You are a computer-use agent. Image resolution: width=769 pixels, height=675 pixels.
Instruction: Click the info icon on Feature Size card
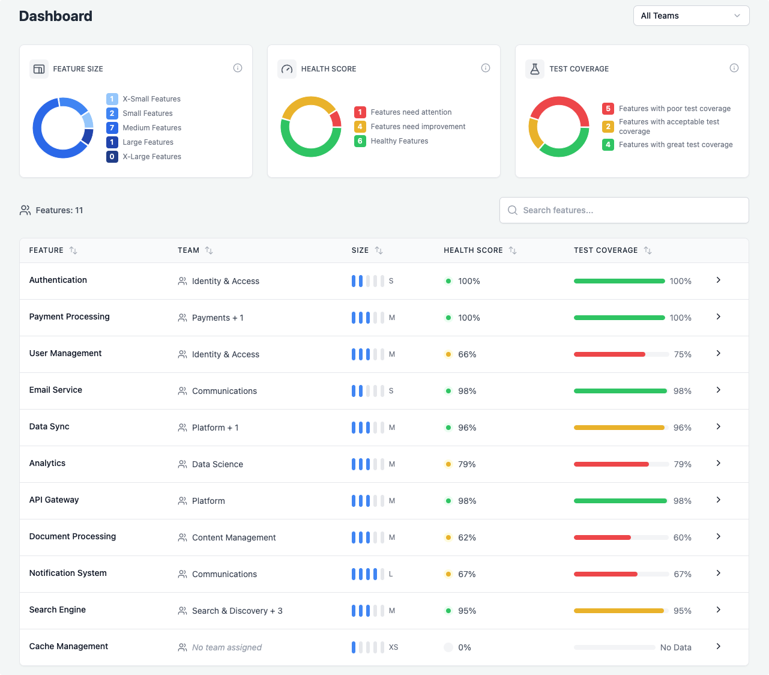238,68
